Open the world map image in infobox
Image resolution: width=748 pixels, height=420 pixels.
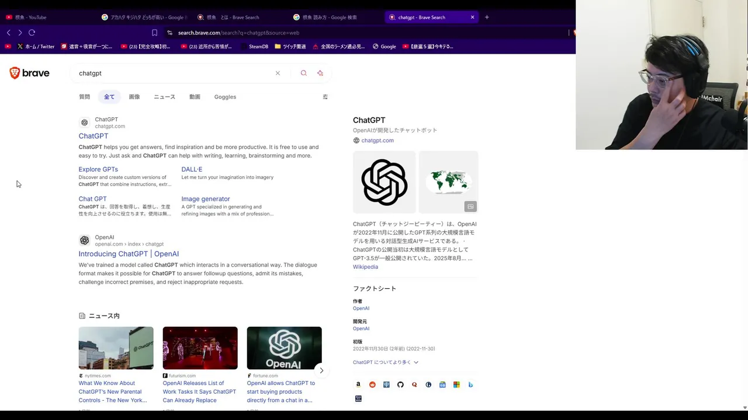tap(448, 182)
